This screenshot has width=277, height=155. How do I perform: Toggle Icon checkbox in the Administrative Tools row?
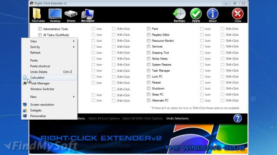tap(93, 29)
